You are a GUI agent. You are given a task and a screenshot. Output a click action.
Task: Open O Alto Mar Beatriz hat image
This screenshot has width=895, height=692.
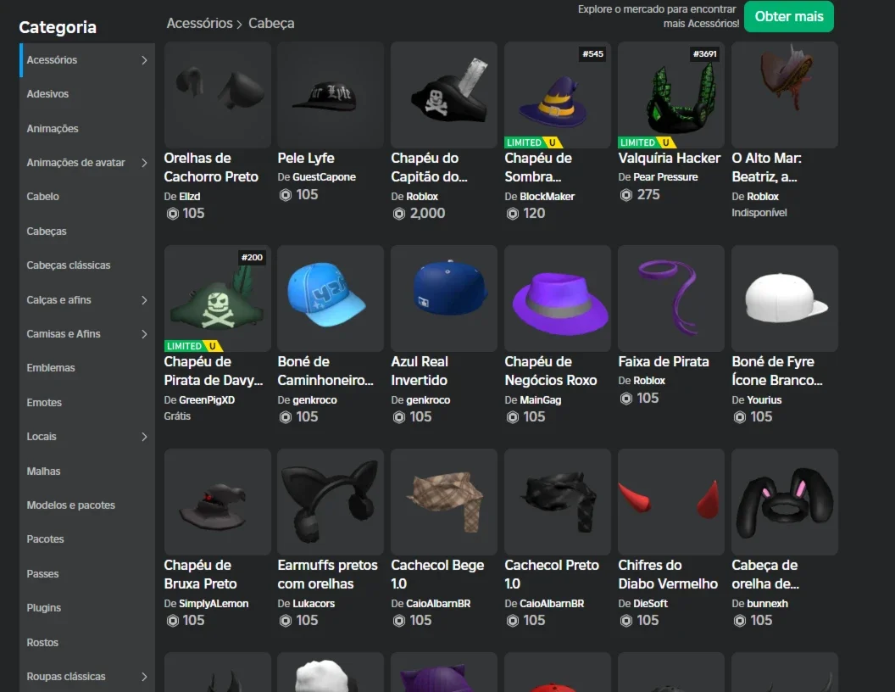coord(785,95)
